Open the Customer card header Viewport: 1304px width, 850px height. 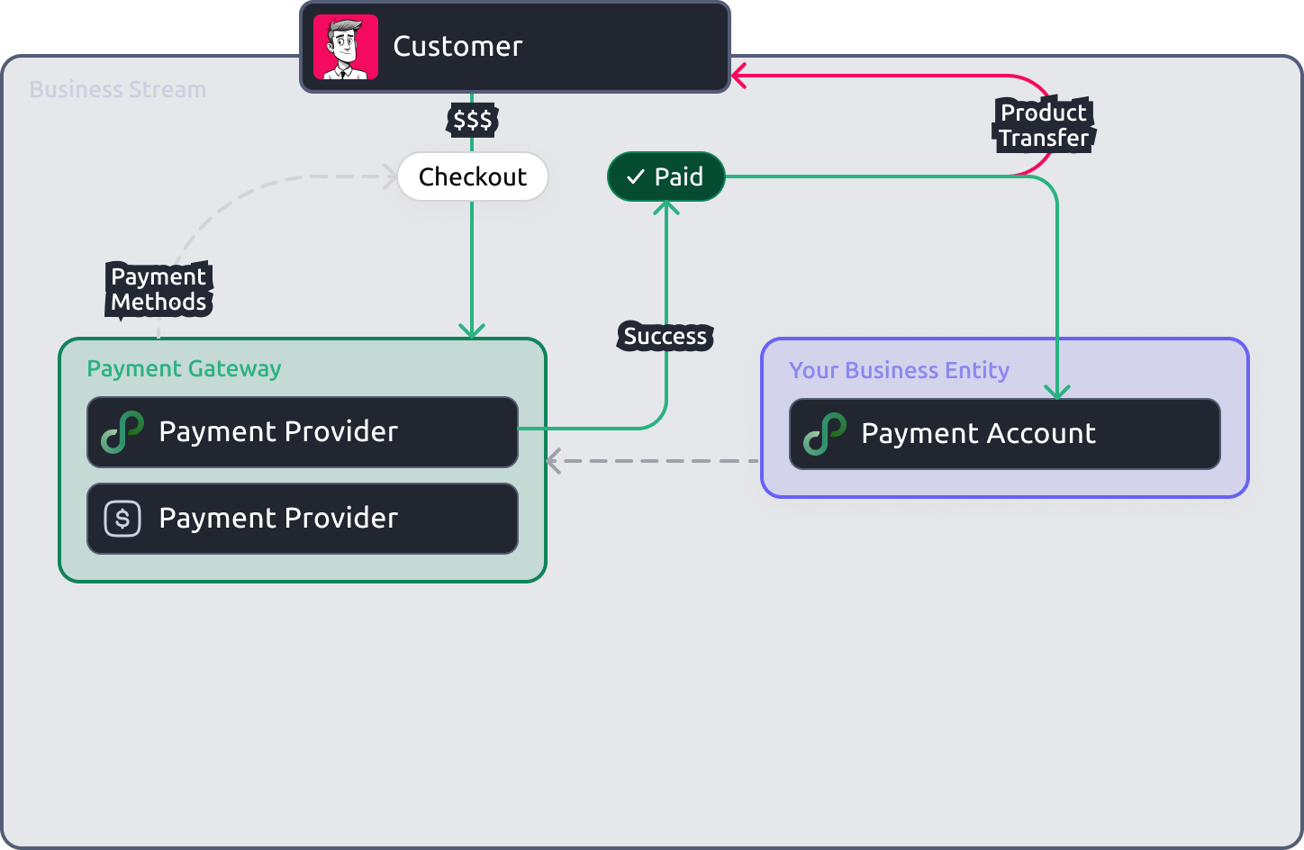514,47
